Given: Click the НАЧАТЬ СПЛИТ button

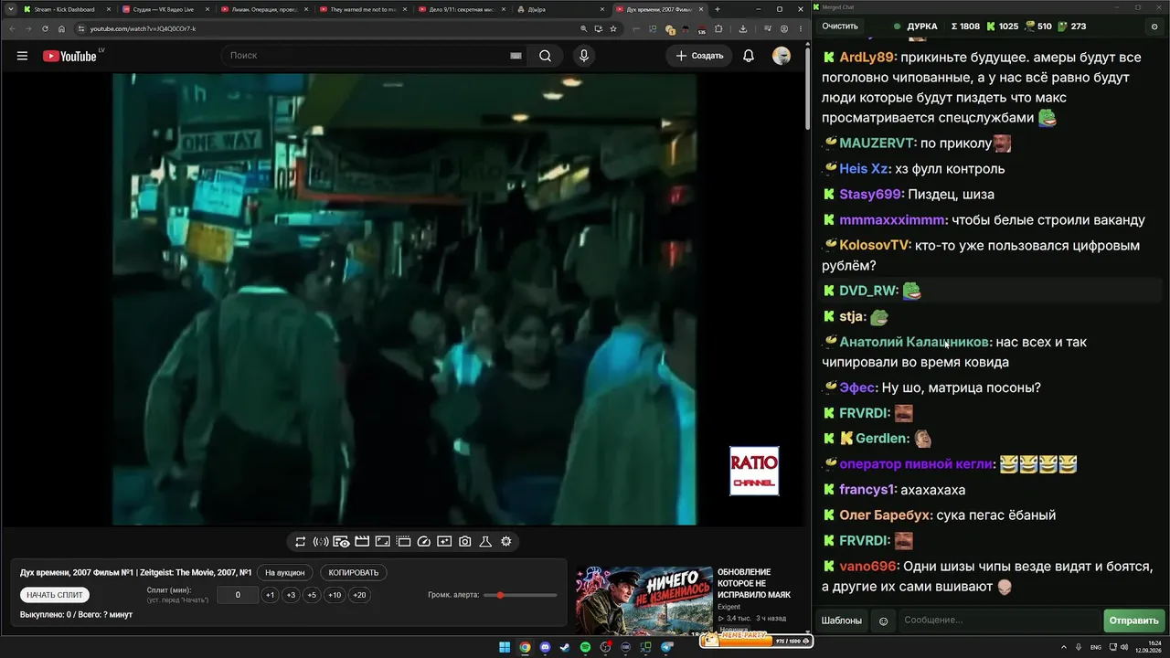Looking at the screenshot, I should click(x=55, y=595).
